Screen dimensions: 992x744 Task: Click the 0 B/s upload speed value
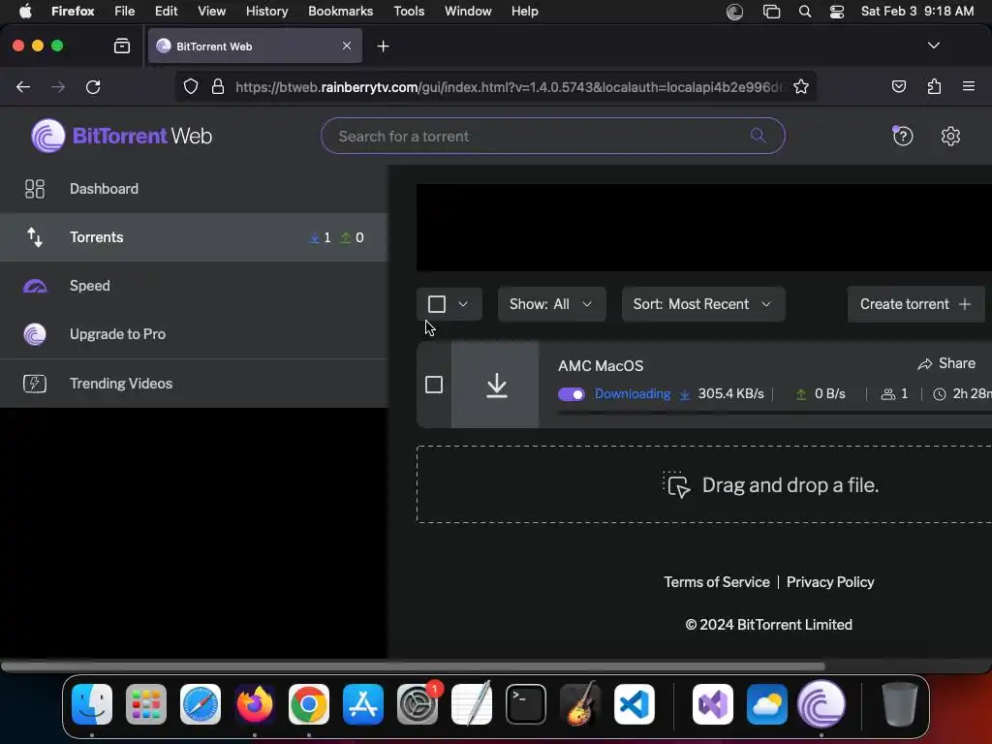point(829,393)
